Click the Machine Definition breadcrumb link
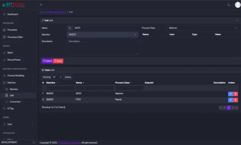The width and height of the screenshot is (241, 145). [57, 12]
